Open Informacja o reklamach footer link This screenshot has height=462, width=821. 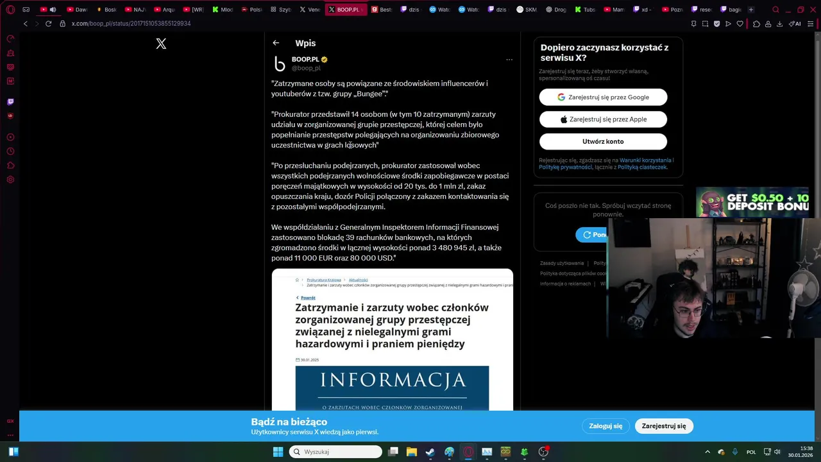click(x=565, y=284)
